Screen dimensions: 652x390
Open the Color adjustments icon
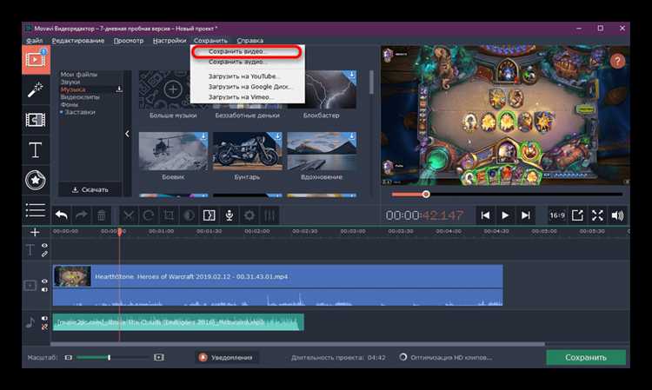click(189, 215)
